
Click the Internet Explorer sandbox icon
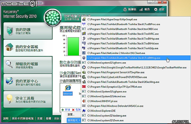68,88
